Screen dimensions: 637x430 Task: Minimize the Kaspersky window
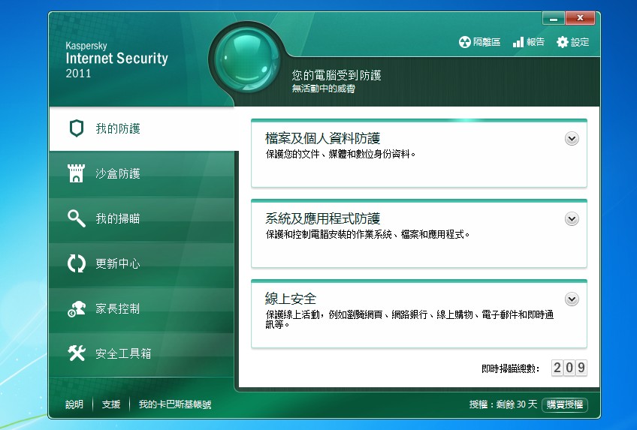coord(553,18)
